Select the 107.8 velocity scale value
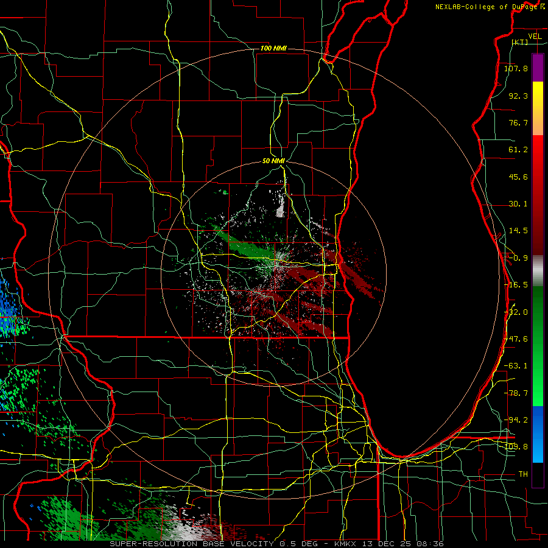 pos(516,68)
